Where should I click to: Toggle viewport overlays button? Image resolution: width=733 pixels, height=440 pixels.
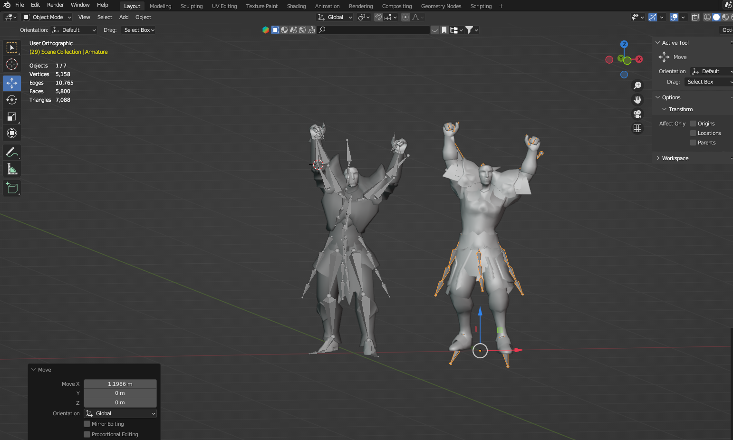[674, 17]
